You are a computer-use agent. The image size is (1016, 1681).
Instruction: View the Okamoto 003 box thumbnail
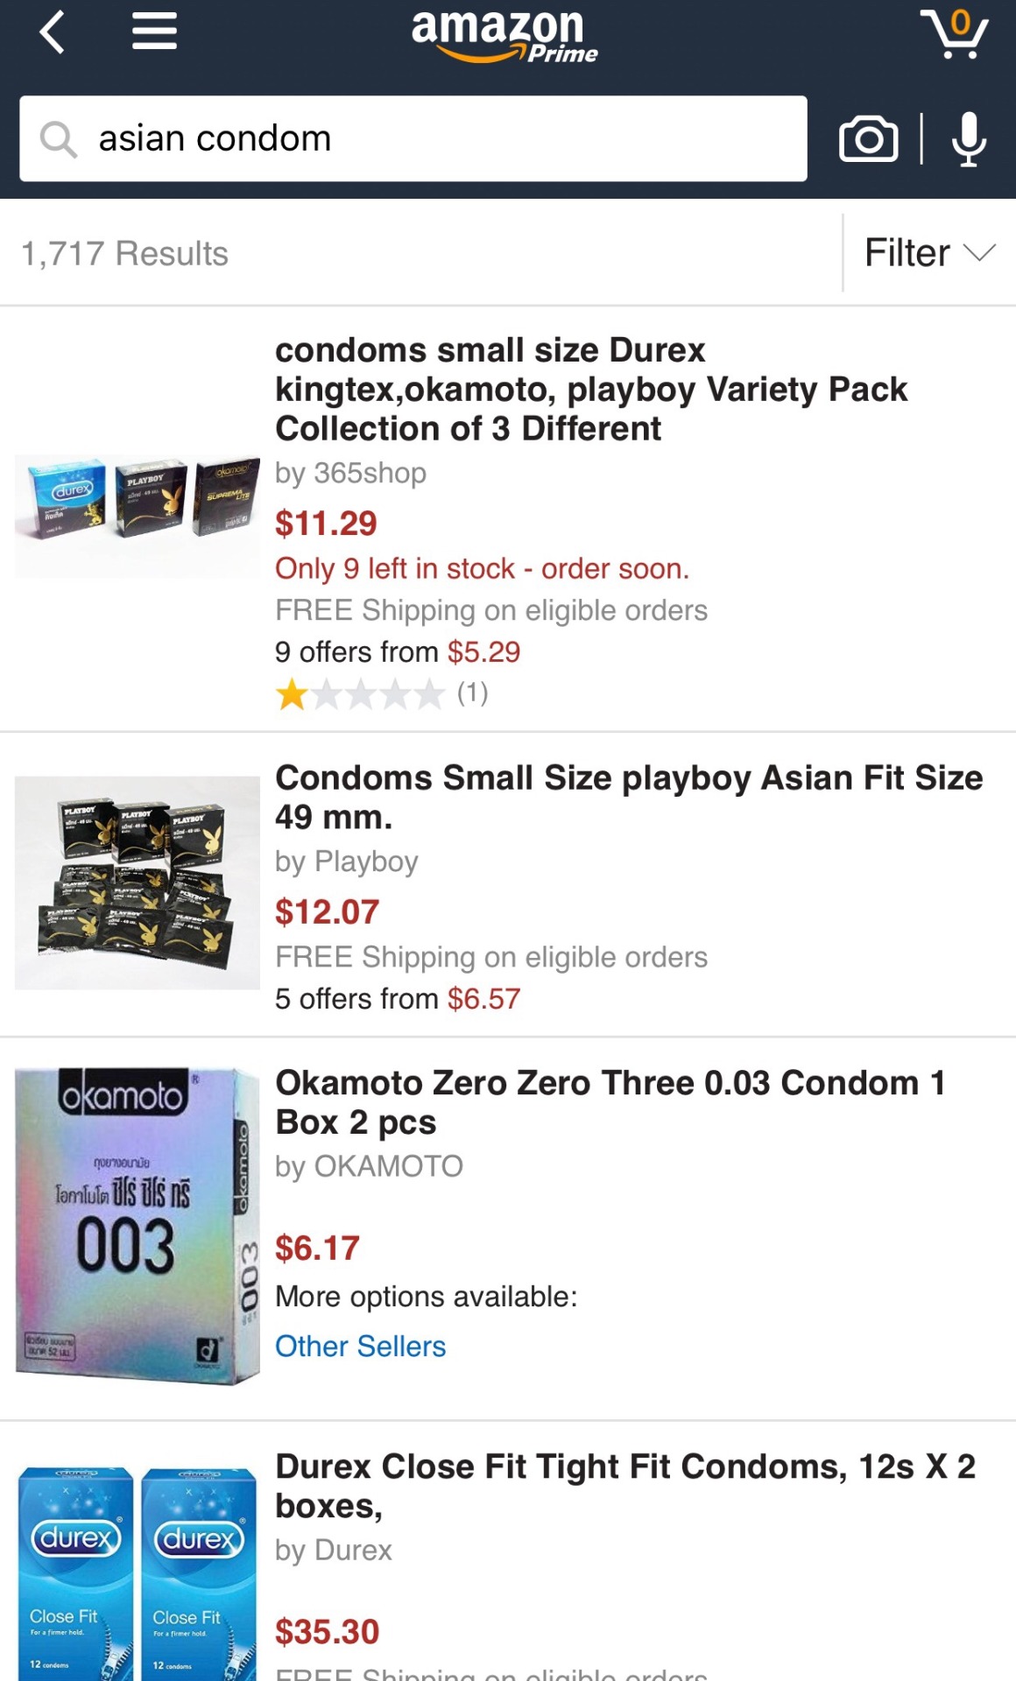tap(138, 1226)
